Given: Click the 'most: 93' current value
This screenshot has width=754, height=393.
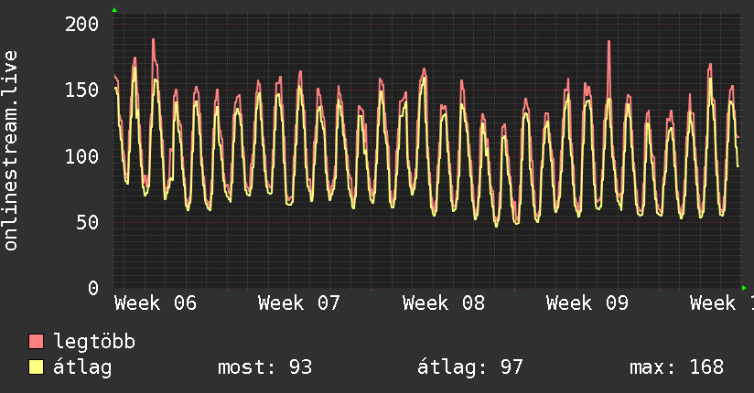Looking at the screenshot, I should pyautogui.click(x=264, y=367).
